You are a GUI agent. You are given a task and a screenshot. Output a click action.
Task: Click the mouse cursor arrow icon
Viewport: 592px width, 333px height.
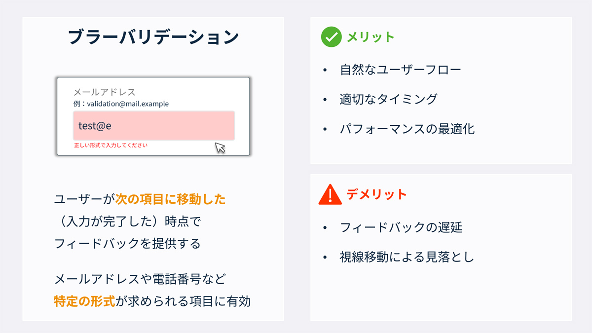(220, 148)
